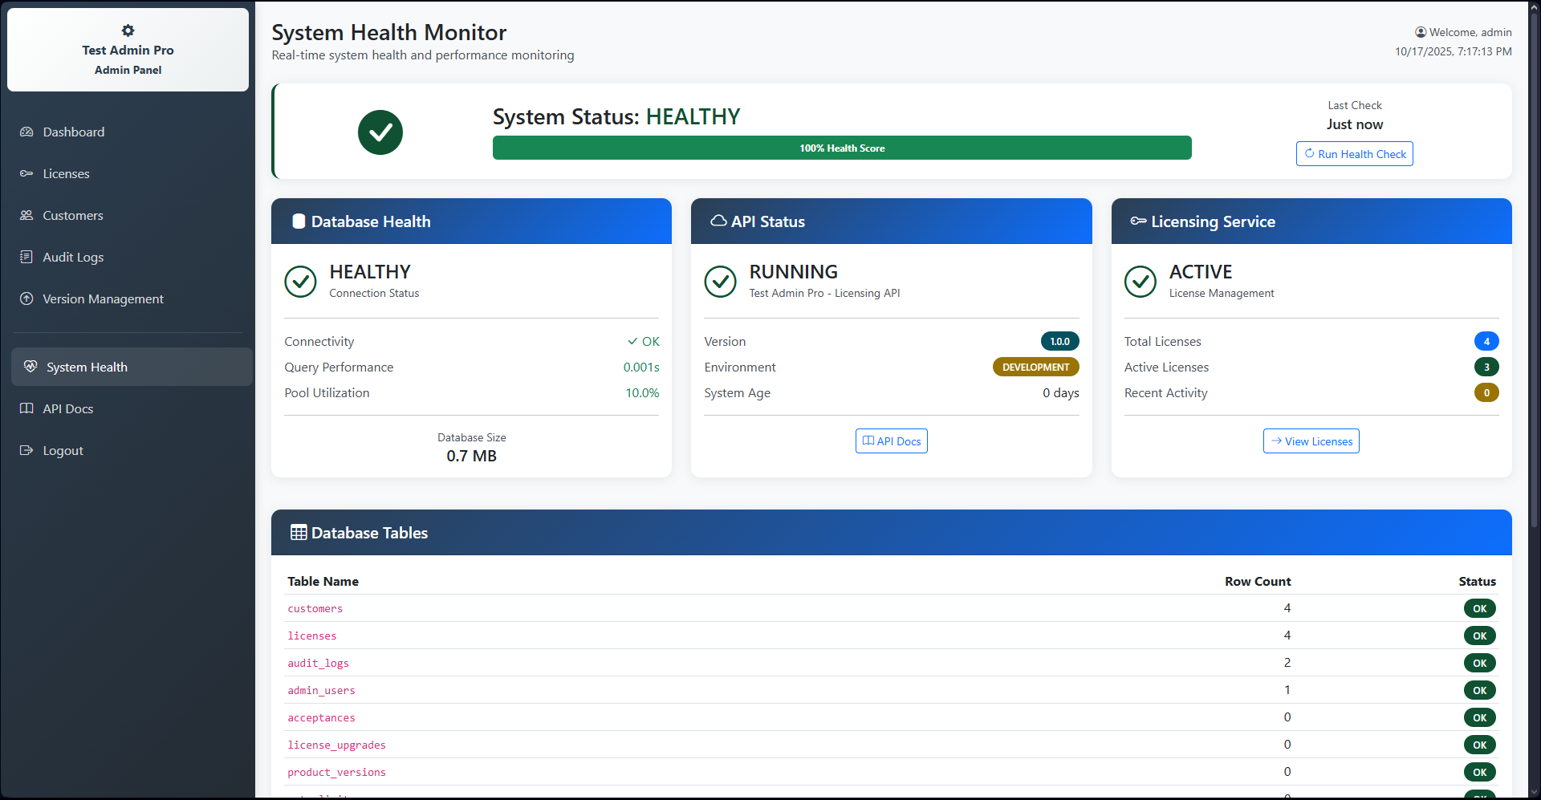Click the Customers people icon in sidebar
This screenshot has height=800, width=1541.
click(x=26, y=216)
